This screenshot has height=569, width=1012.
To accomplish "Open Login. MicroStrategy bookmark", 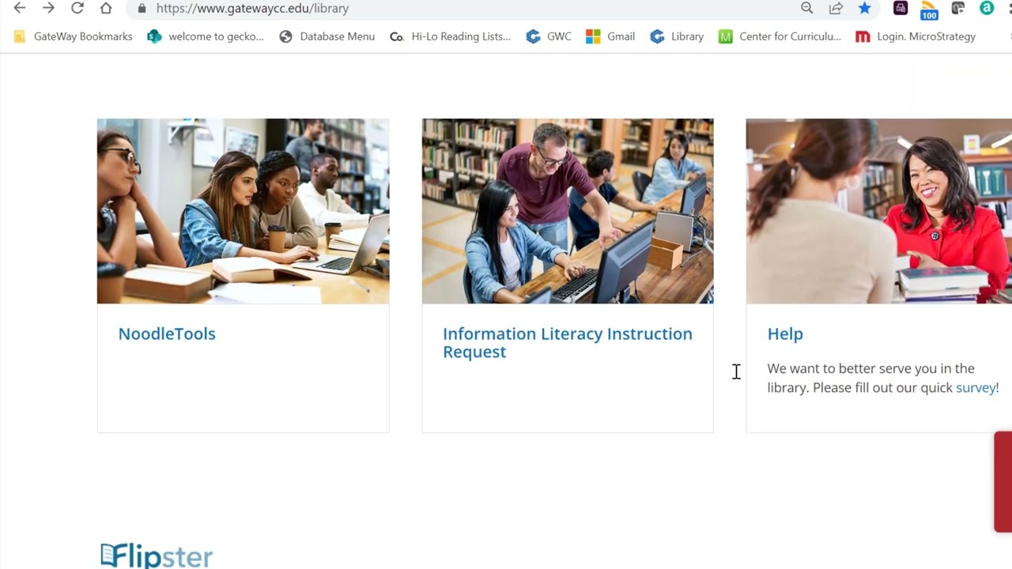I will pos(916,36).
